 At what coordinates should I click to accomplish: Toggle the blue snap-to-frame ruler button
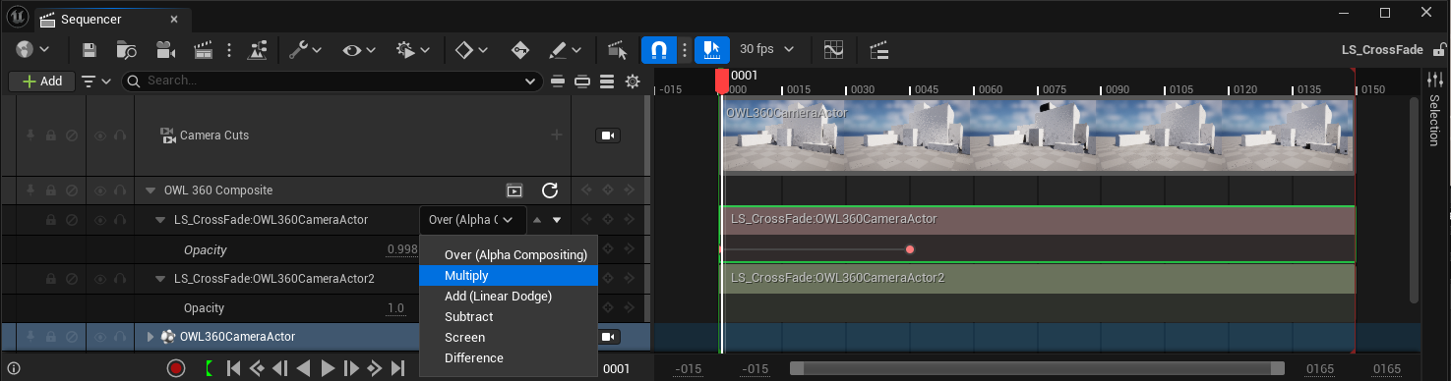pos(712,49)
